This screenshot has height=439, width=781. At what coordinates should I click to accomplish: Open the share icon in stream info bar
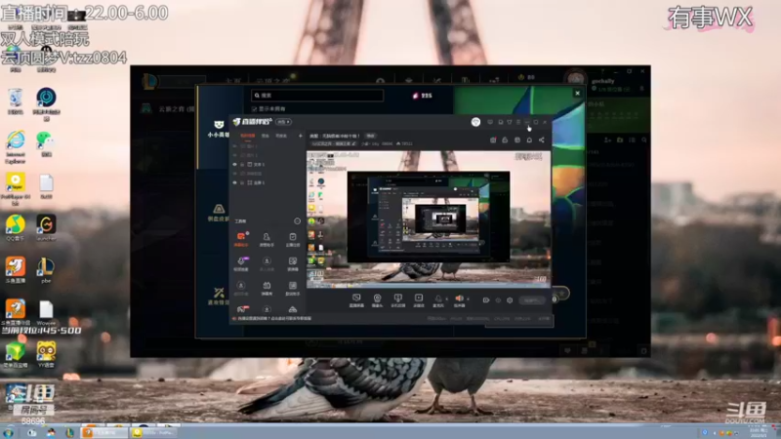(x=542, y=140)
